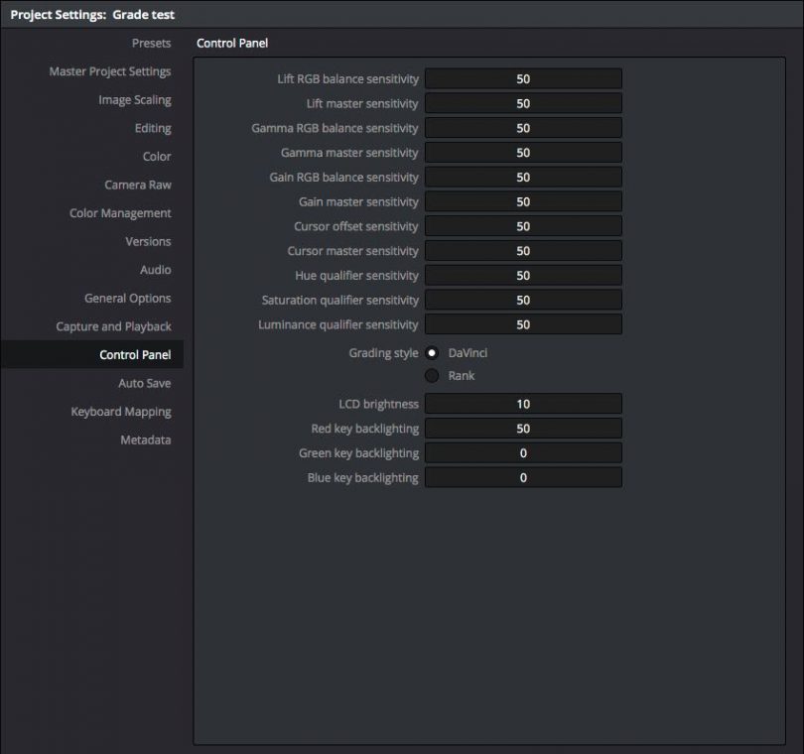
Task: Open the General Options page
Action: (x=128, y=298)
